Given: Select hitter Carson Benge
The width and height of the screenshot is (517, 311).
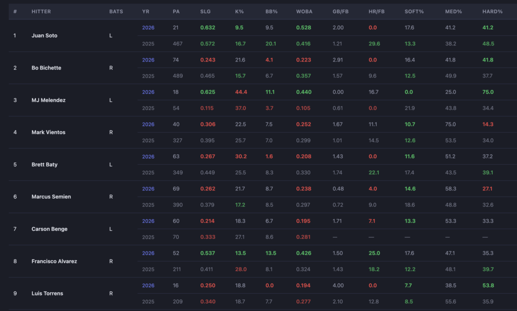Looking at the screenshot, I should [49, 229].
